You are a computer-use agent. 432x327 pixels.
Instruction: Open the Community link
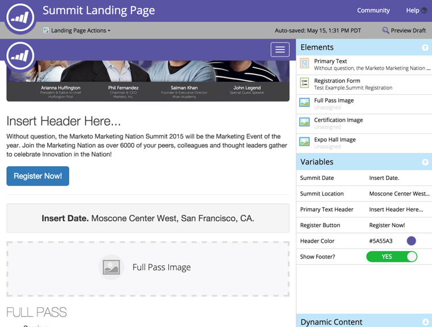373,10
